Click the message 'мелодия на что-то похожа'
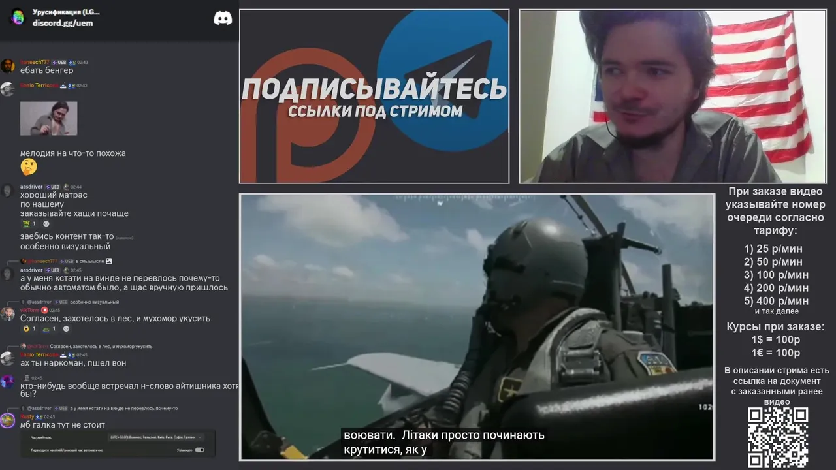Viewport: 836px width, 470px height. point(72,153)
